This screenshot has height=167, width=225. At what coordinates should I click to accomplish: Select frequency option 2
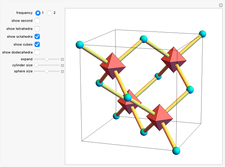tap(49, 13)
